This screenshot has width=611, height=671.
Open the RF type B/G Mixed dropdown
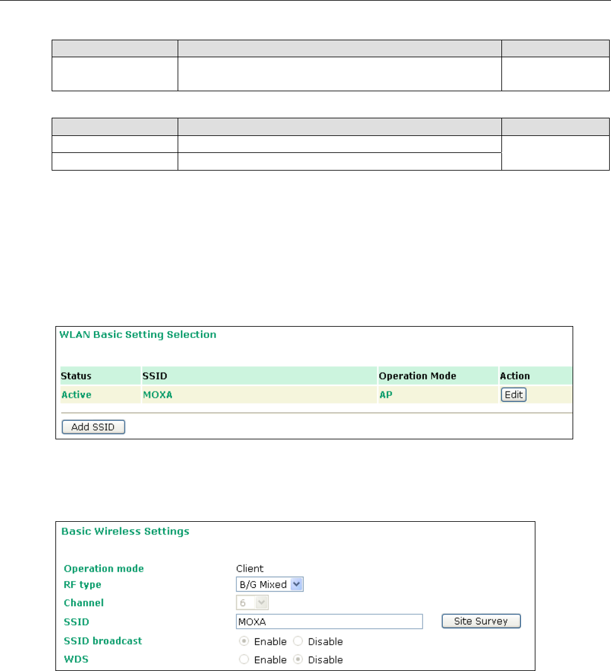tap(270, 584)
